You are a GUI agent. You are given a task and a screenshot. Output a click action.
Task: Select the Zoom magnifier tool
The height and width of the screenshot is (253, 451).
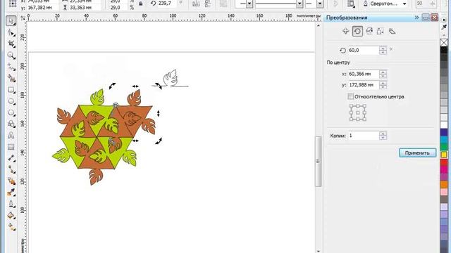click(11, 56)
